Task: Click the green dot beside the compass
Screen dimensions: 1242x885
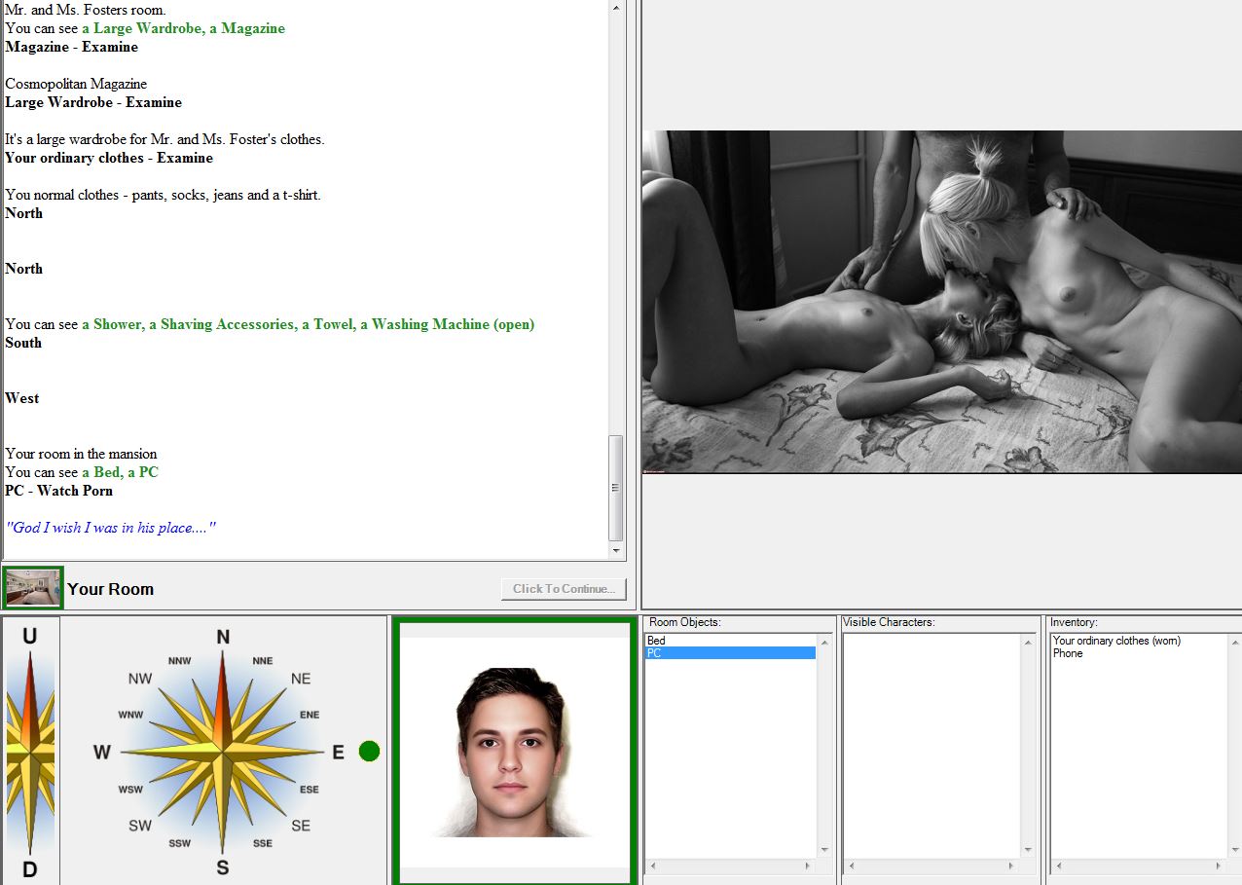Action: pyautogui.click(x=369, y=752)
